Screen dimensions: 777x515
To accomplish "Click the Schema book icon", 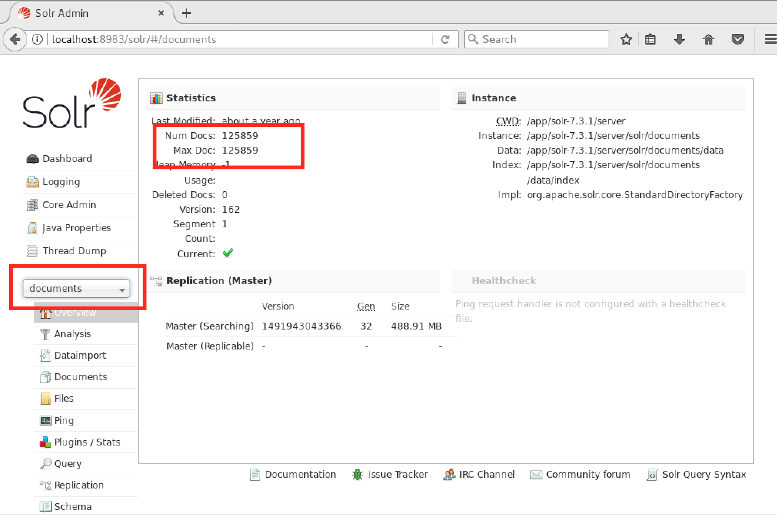I will click(x=45, y=507).
